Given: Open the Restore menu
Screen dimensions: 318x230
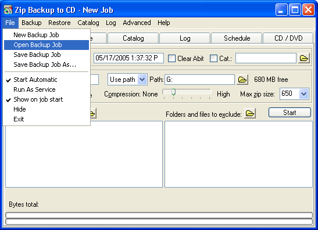Looking at the screenshot, I should click(x=59, y=23).
